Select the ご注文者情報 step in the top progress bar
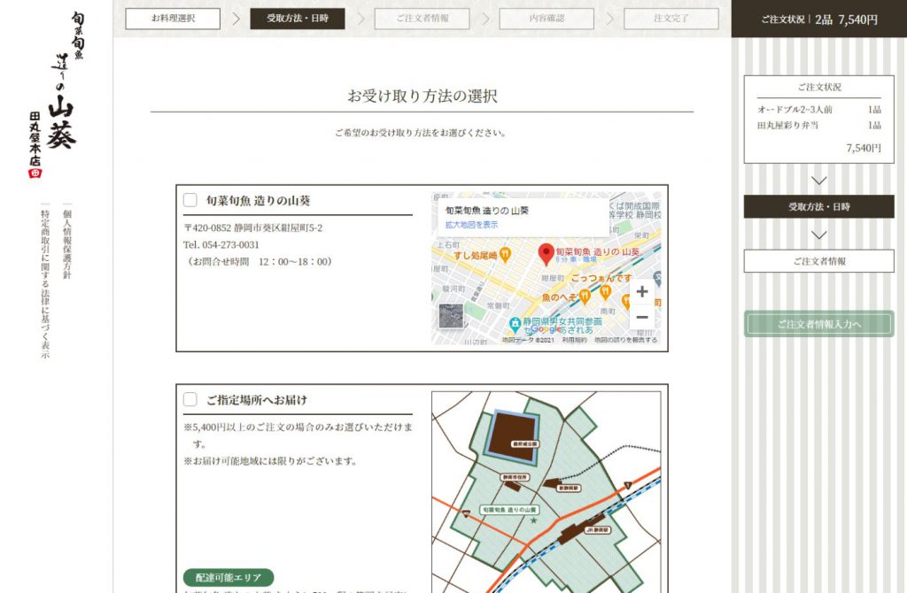Image resolution: width=907 pixels, height=593 pixels. point(422,19)
